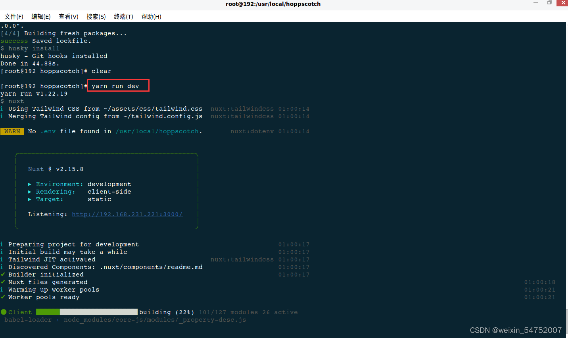Screen dimensions: 568x338
Task: Open the 帮助(H) menu
Action: [x=151, y=16]
